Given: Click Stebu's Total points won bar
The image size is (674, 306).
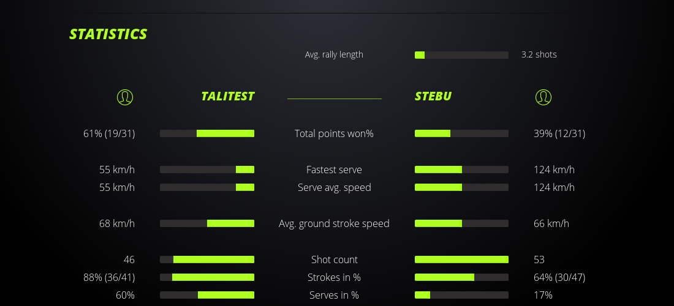Looking at the screenshot, I should [x=461, y=133].
